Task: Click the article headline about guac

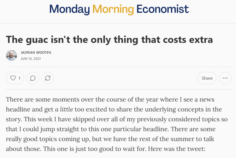Action: [109, 39]
